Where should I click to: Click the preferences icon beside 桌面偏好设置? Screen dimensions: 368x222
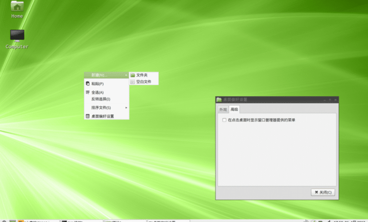click(88, 116)
